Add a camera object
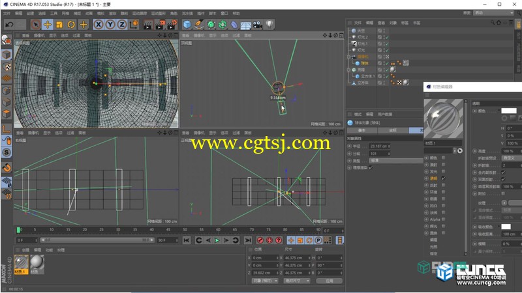Viewport: 522px width, 293px height. (257, 25)
